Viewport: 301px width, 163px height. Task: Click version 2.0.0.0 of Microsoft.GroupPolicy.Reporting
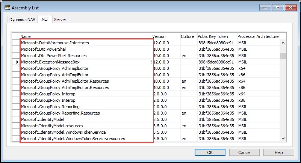[160, 107]
